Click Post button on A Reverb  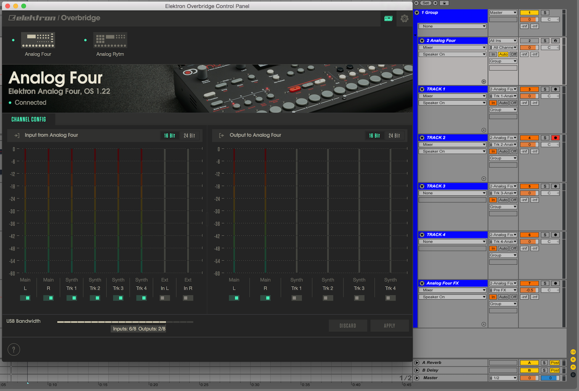pyautogui.click(x=555, y=363)
